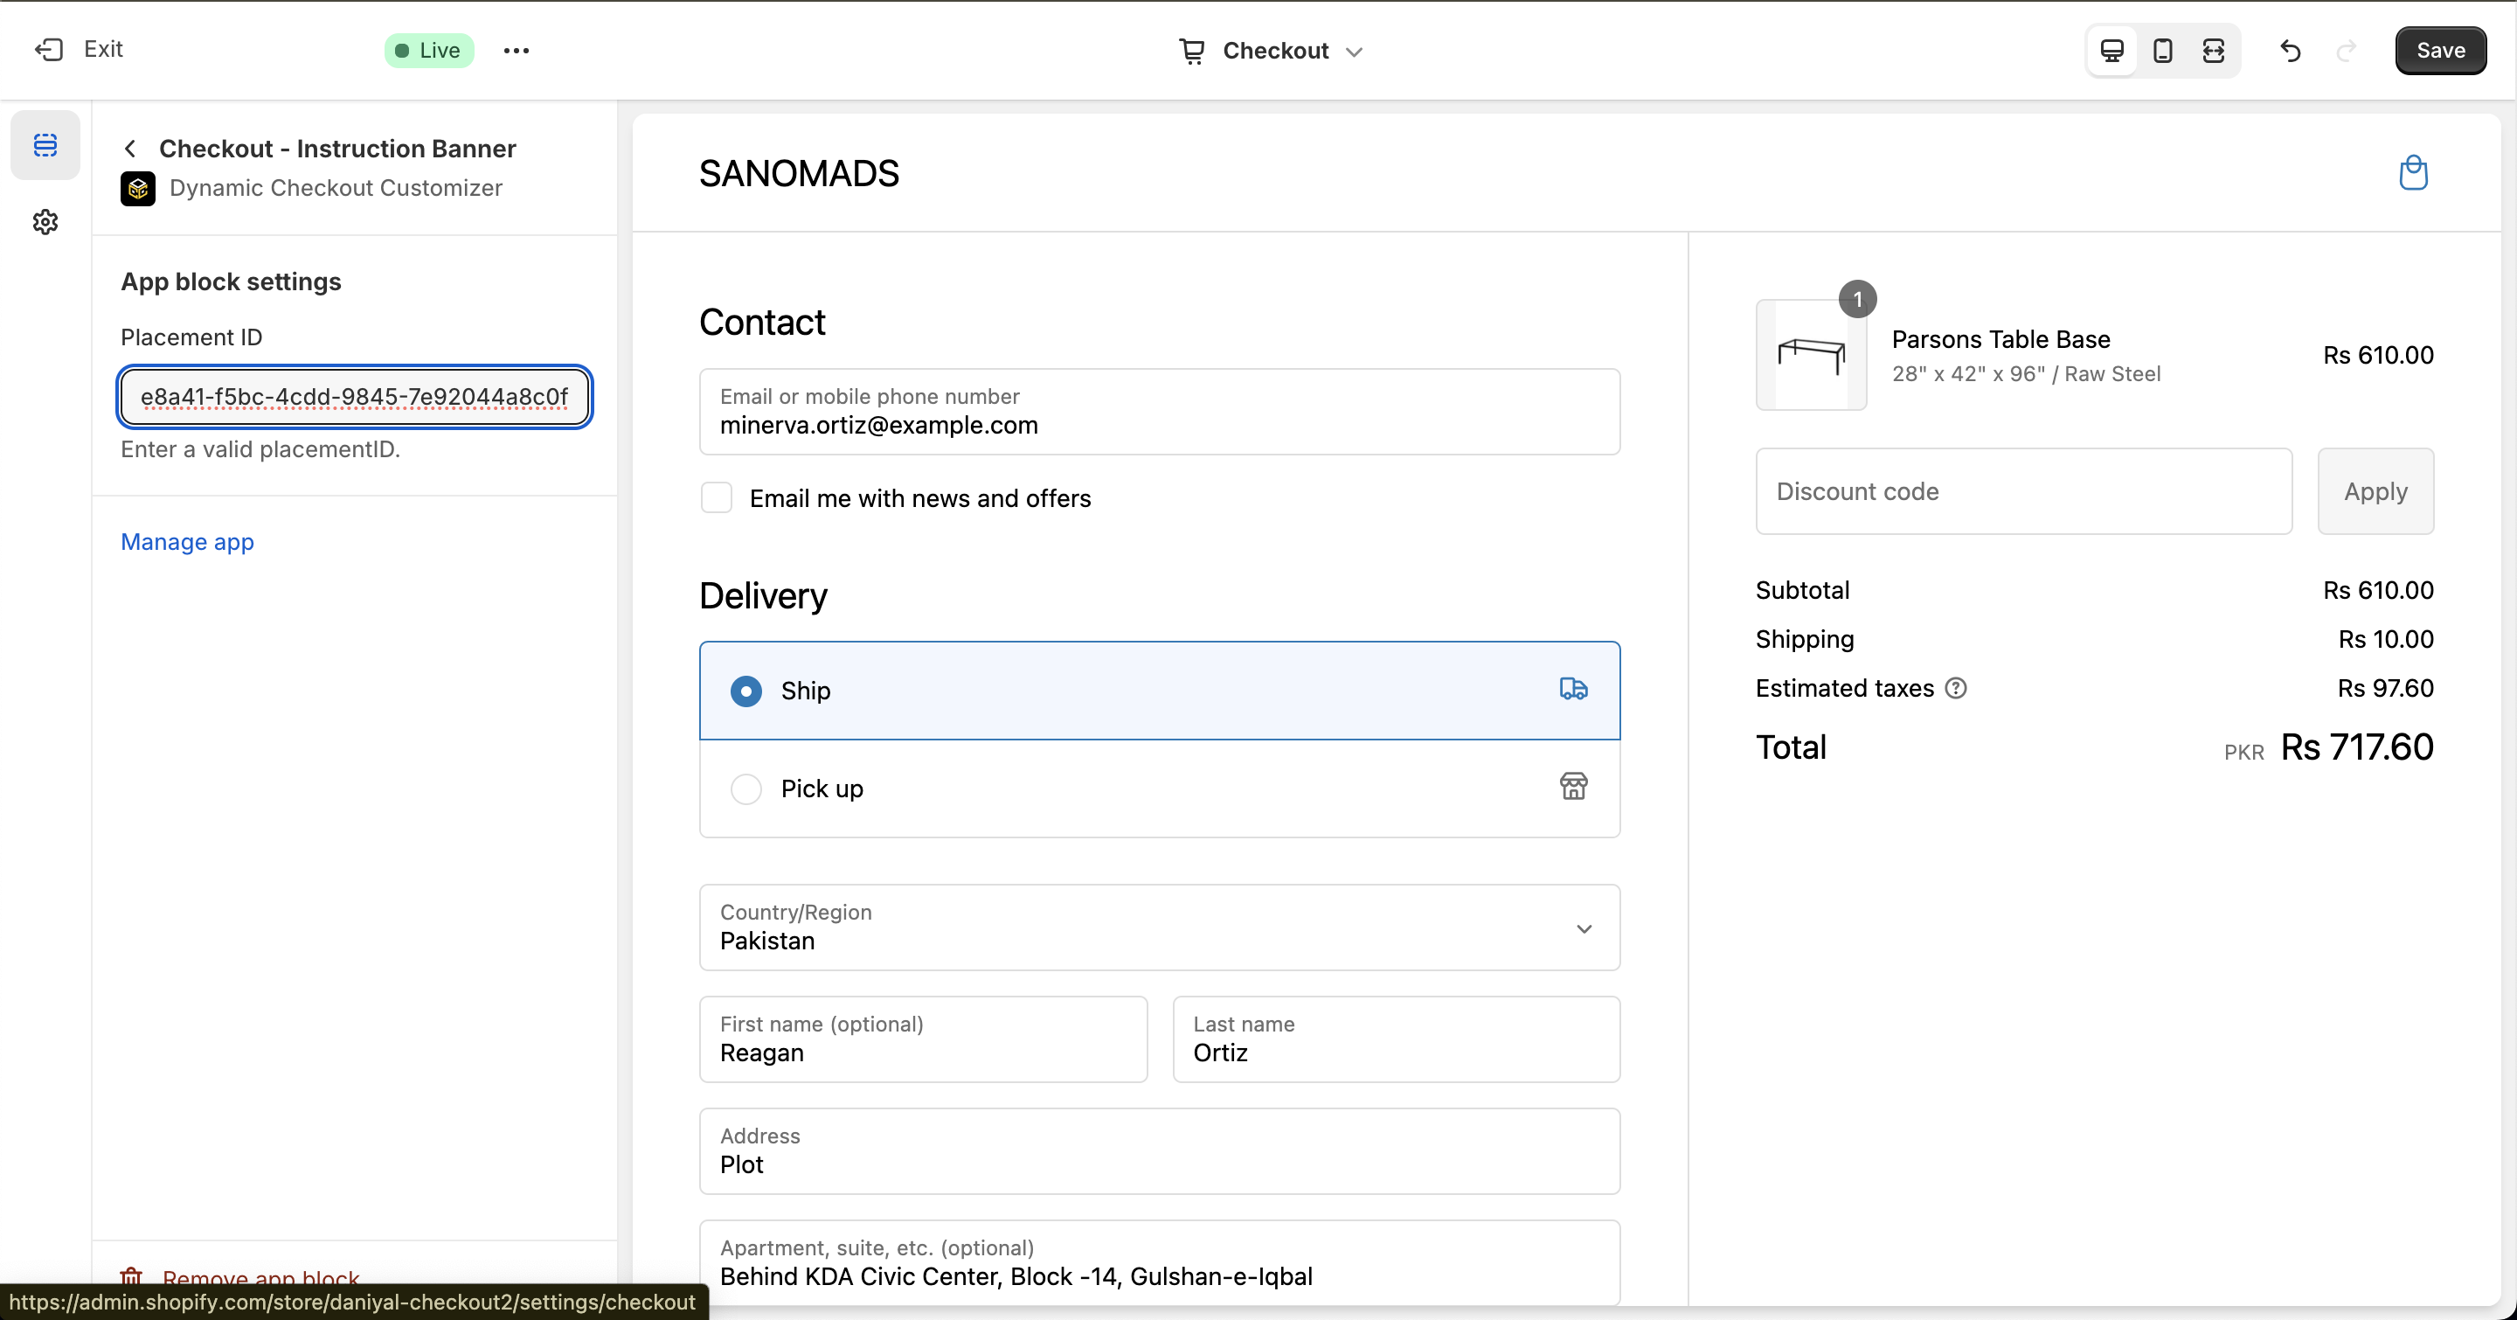The width and height of the screenshot is (2517, 1320).
Task: Select the Pick up radio button
Action: [745, 789]
